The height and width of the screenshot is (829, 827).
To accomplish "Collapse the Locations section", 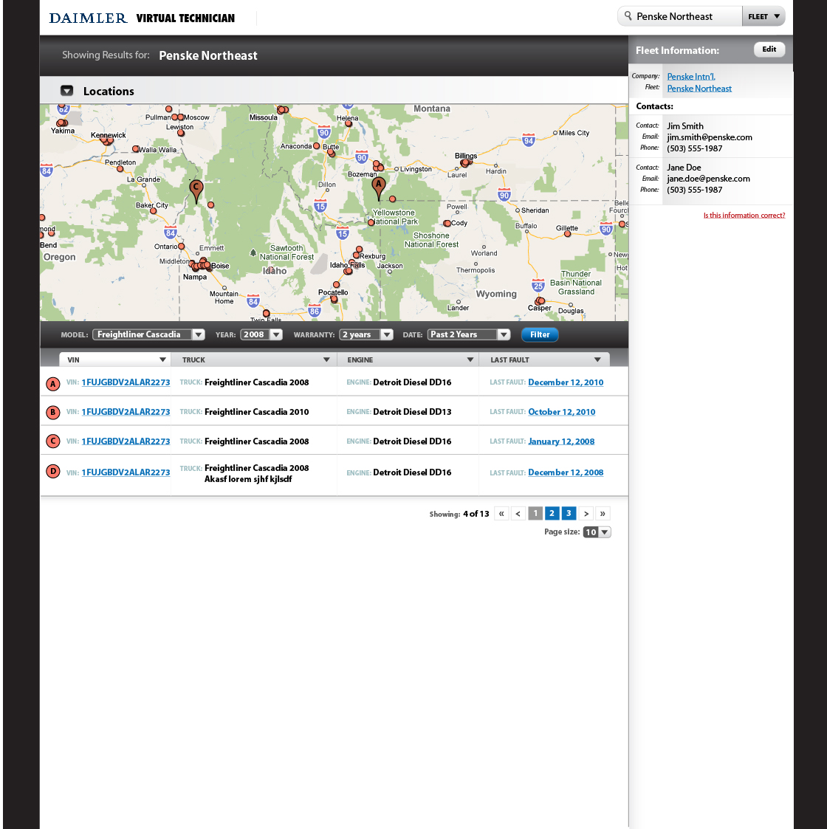I will coord(66,91).
